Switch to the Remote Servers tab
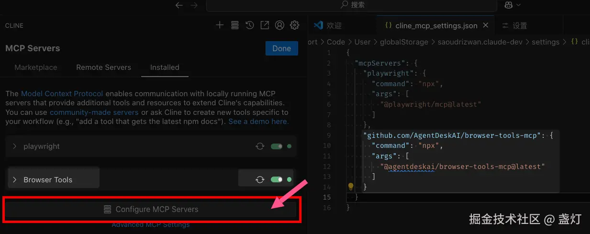The image size is (590, 234). pyautogui.click(x=103, y=67)
